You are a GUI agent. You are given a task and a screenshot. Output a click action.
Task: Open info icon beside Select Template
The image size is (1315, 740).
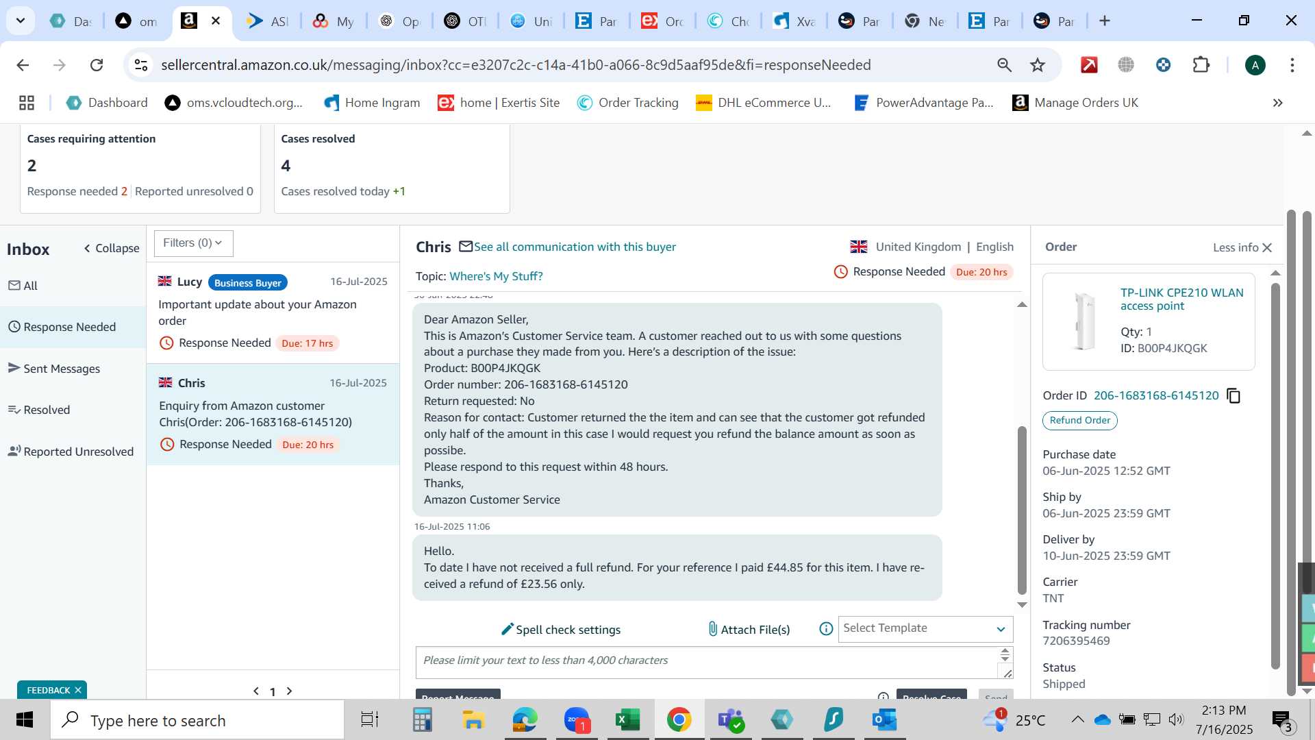pos(826,629)
